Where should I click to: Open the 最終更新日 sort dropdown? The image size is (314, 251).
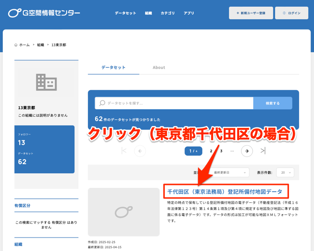pos(229,172)
